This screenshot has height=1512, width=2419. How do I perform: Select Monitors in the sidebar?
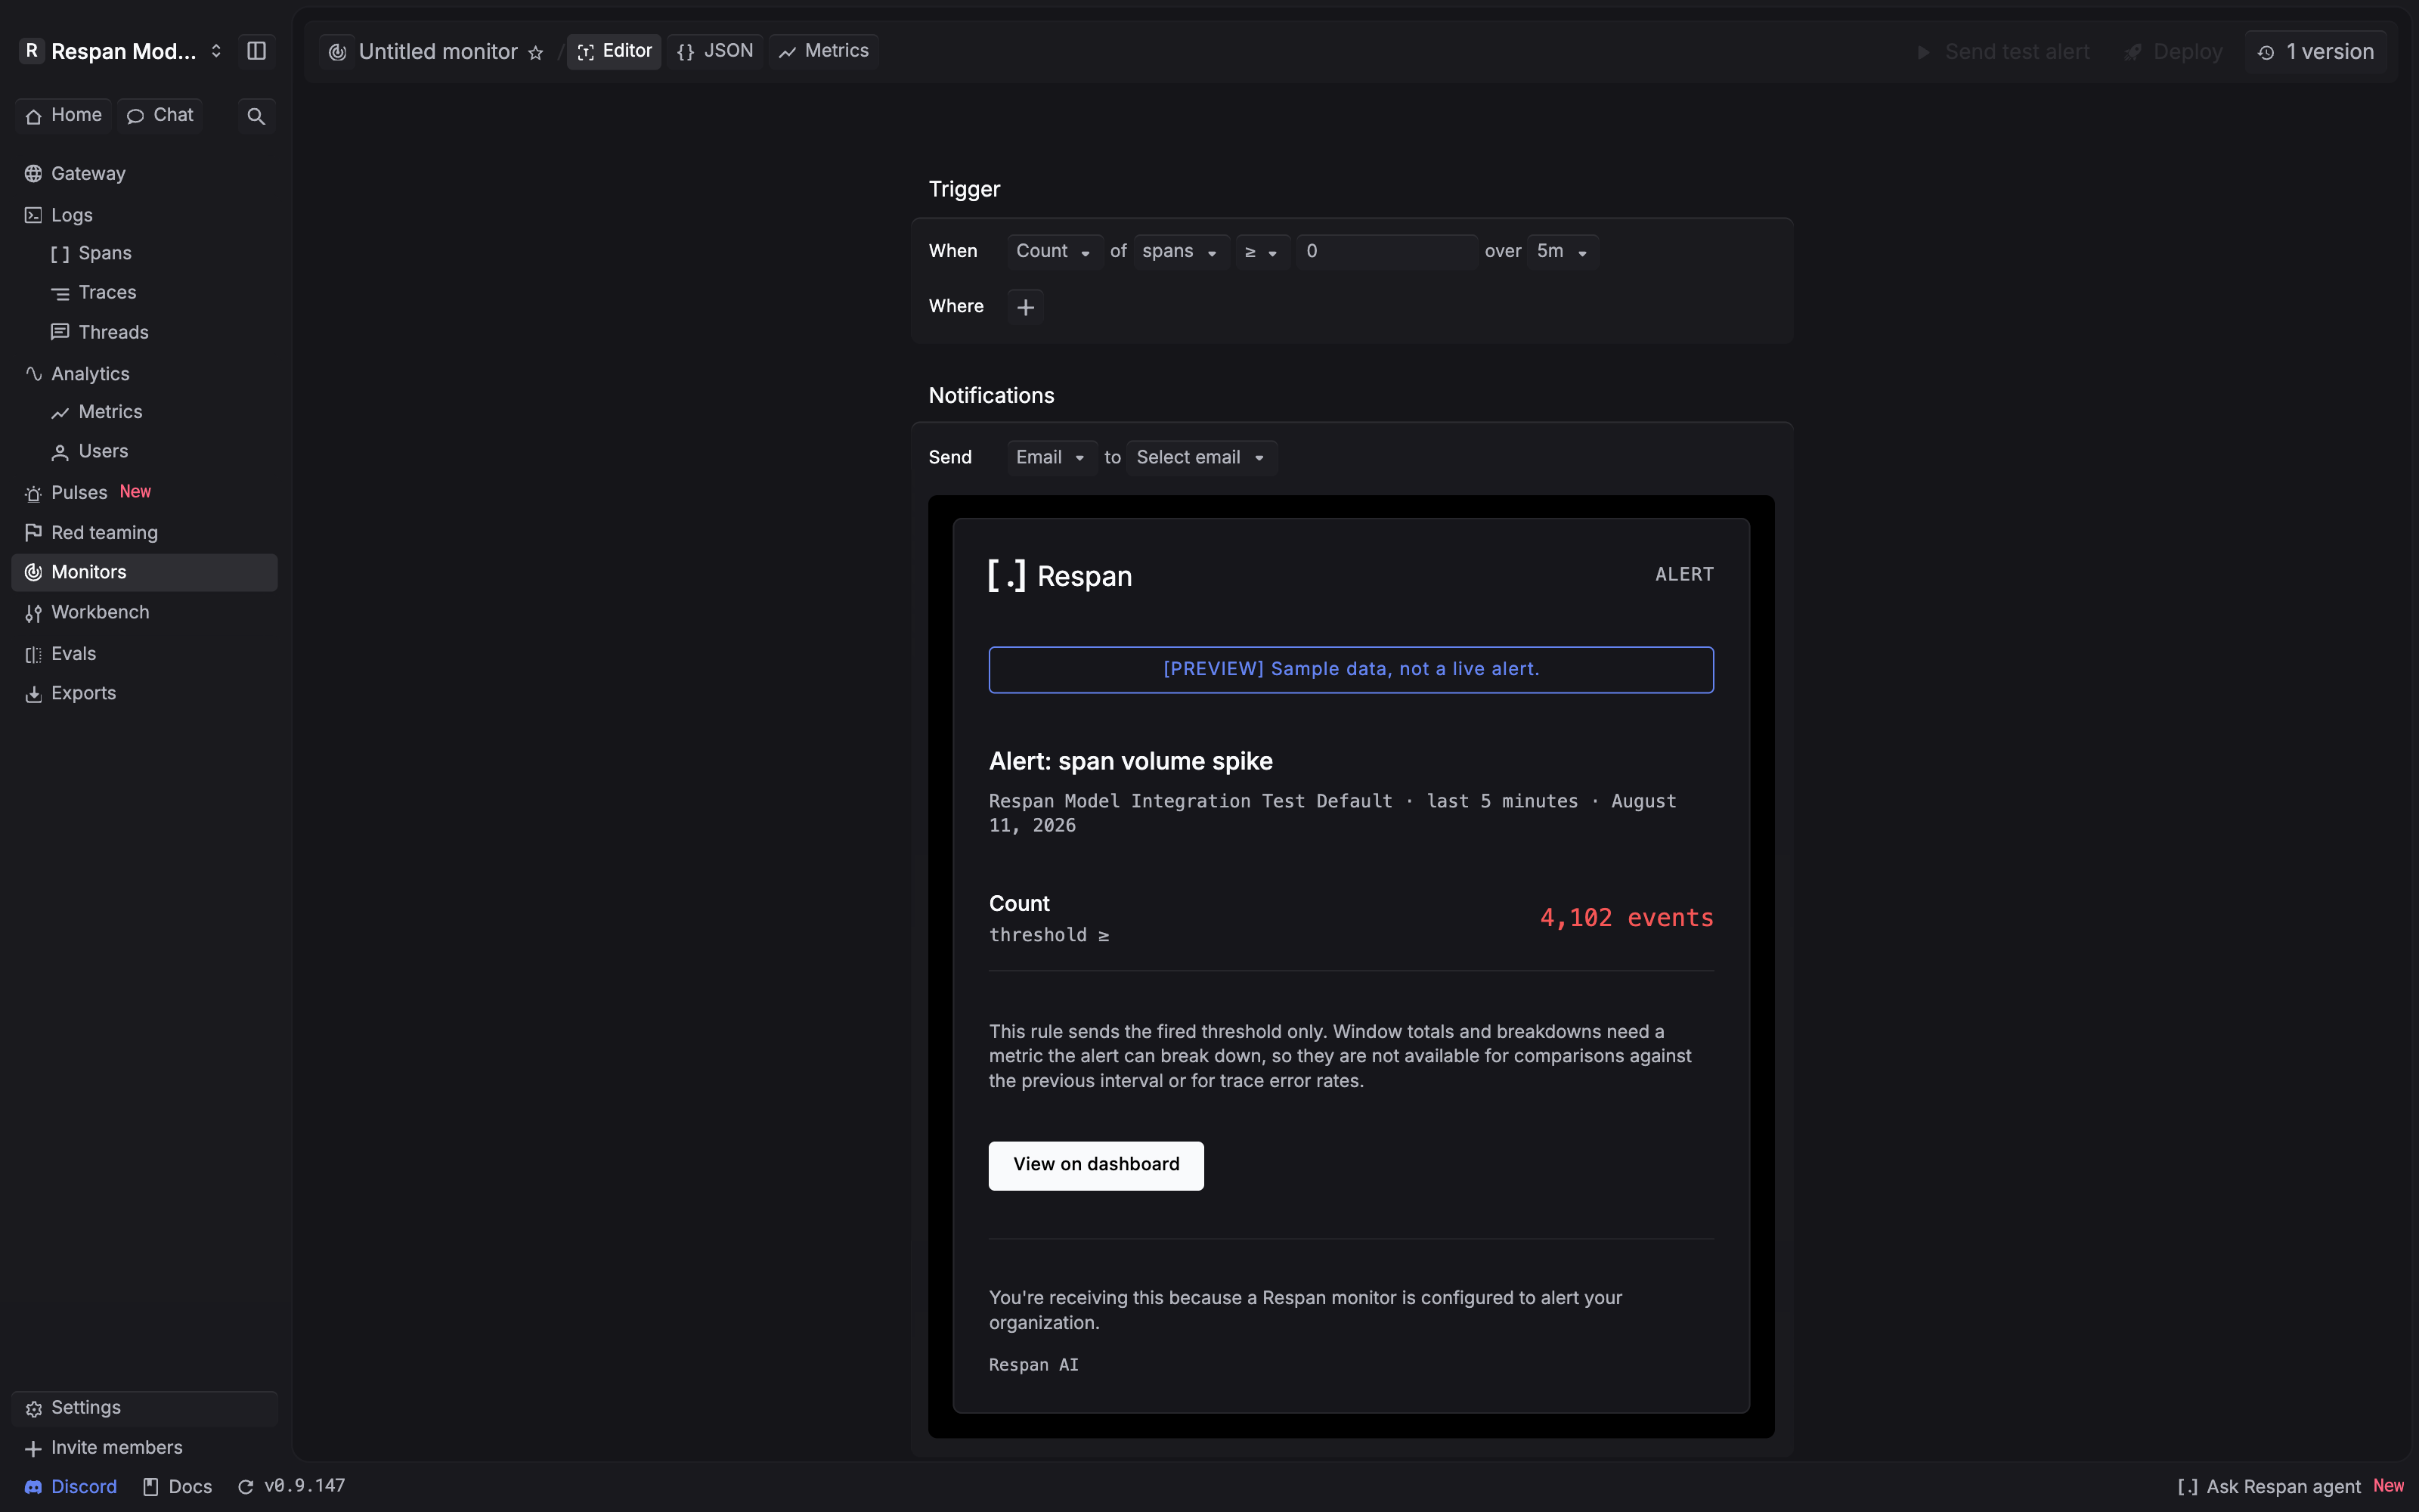[145, 573]
